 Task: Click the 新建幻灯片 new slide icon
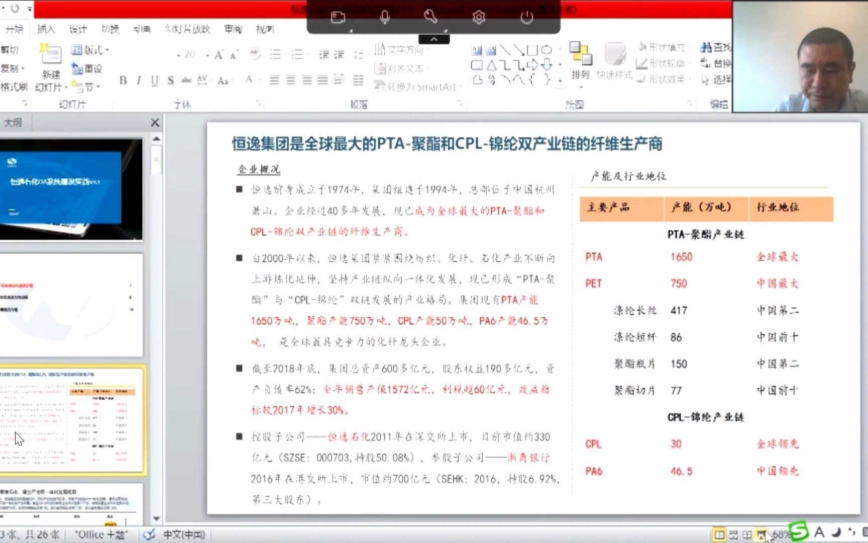(x=51, y=54)
